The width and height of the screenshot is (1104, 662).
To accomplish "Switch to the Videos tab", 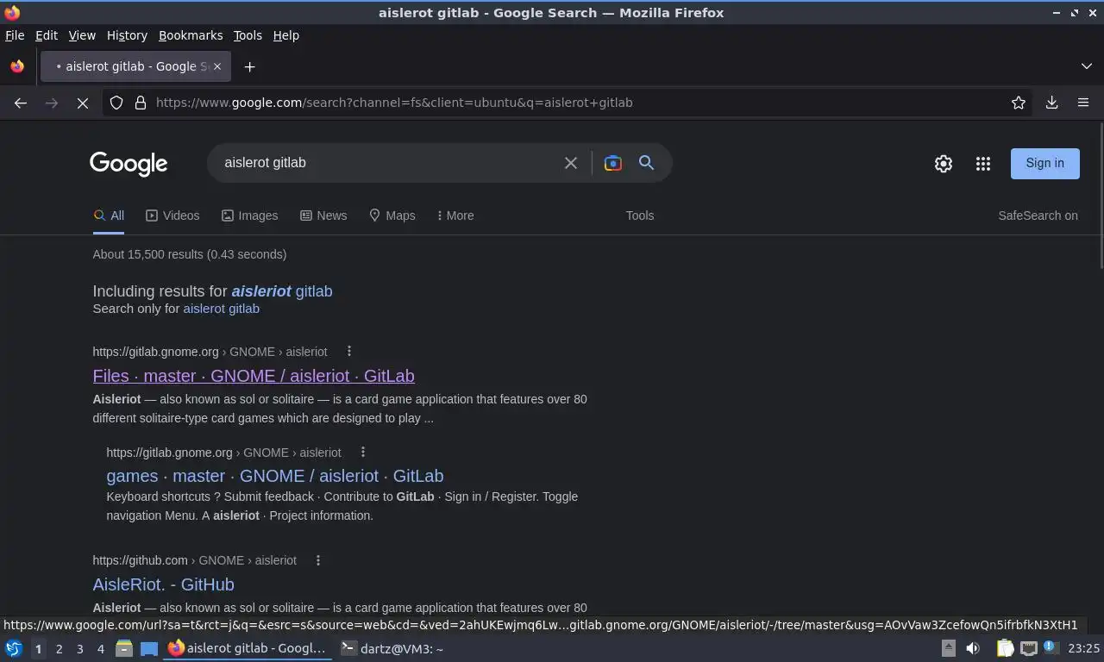I will click(x=172, y=215).
